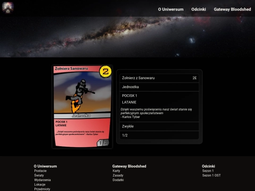Open the Karty footer link
This screenshot has width=255, height=191.
(x=116, y=171)
